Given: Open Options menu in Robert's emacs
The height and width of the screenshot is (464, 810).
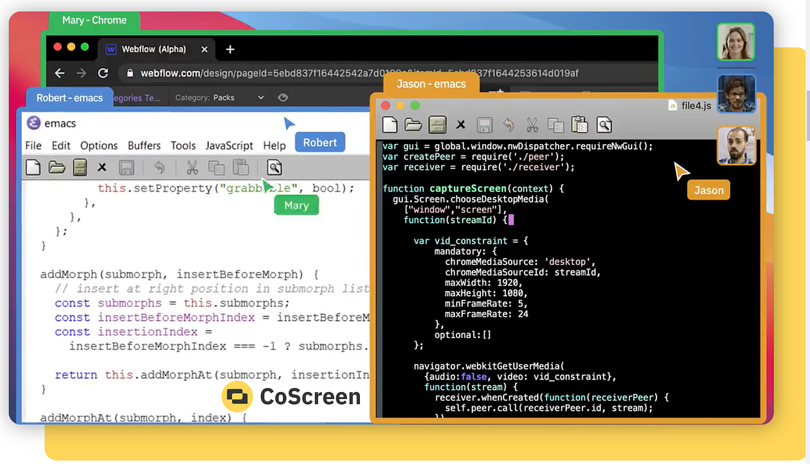Looking at the screenshot, I should pyautogui.click(x=99, y=145).
